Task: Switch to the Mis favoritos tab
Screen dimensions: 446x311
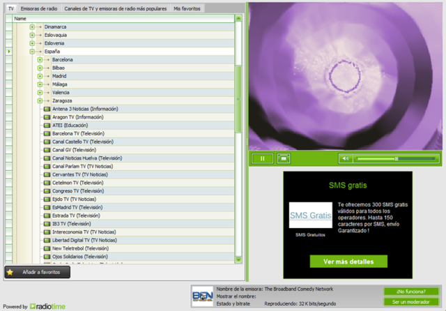Action: click(187, 8)
